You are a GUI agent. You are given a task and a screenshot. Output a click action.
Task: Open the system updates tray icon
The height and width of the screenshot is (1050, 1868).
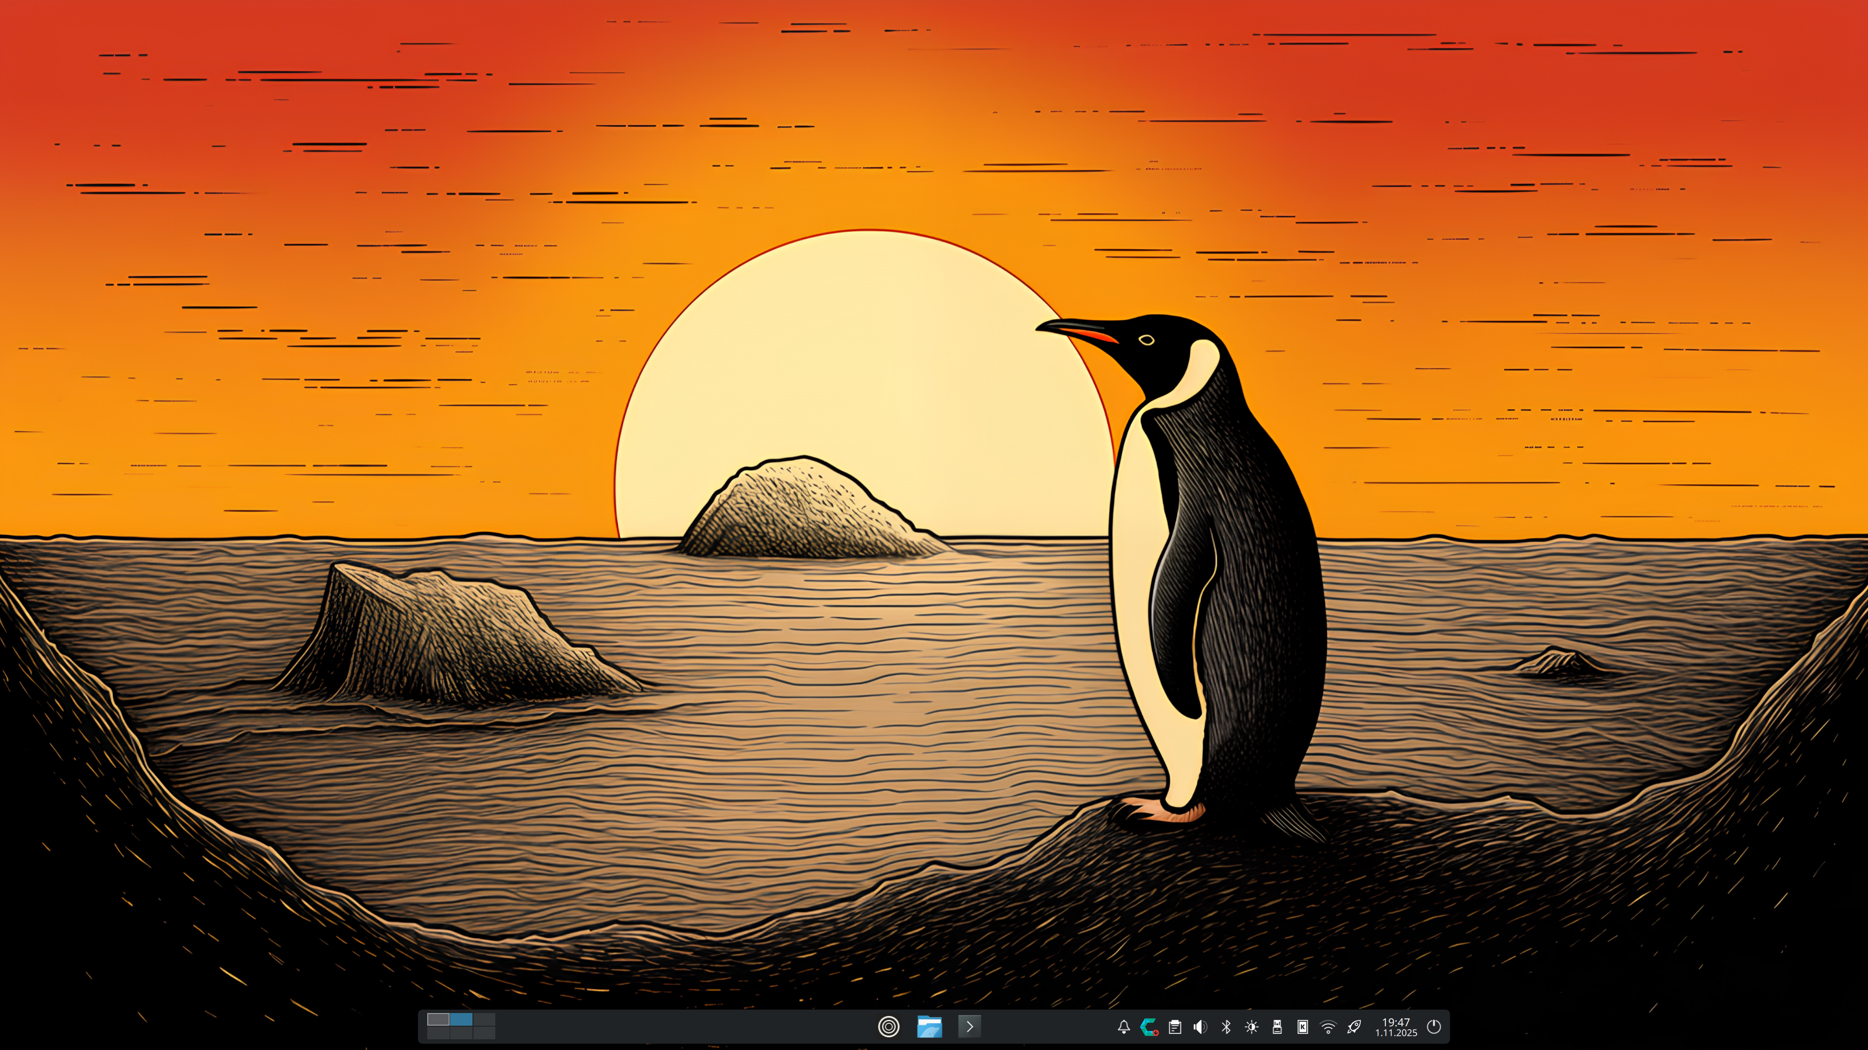point(1149,1027)
